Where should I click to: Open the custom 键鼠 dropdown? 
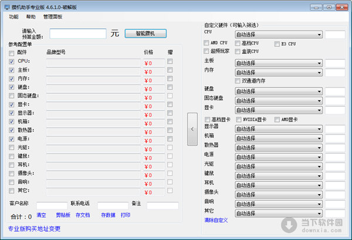tap(279, 176)
